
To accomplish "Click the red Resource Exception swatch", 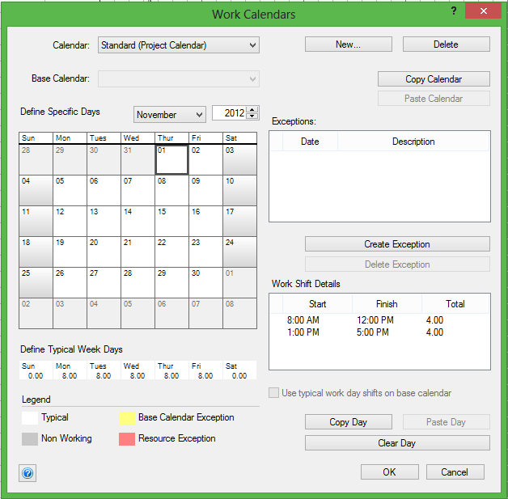I will [x=125, y=439].
